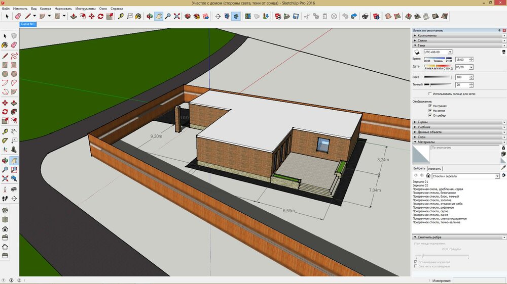Viewport: 507px width, 284px height.
Task: Uncheck the 'На гранях' checkbox
Action: [430, 106]
